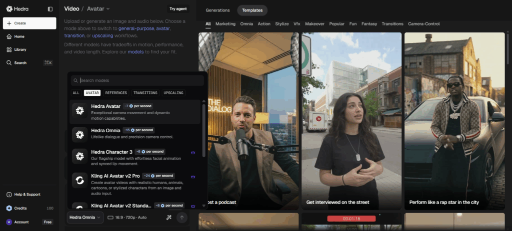Follow the general-purpose link

click(136, 28)
